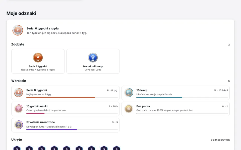The width and height of the screenshot is (241, 150).
Task: Click the 'Seria 8 tygodni' title
Action: (x=37, y=90)
